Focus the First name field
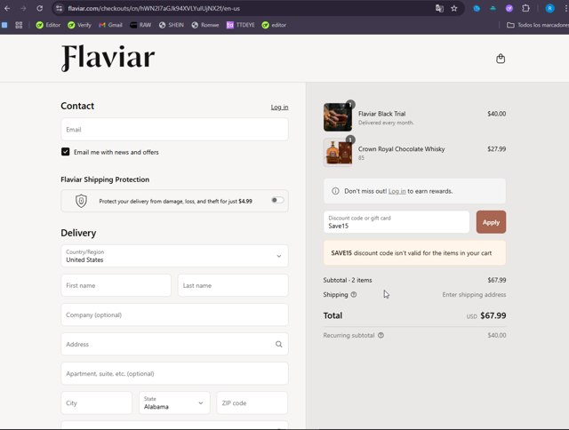The height and width of the screenshot is (430, 569). click(x=116, y=285)
